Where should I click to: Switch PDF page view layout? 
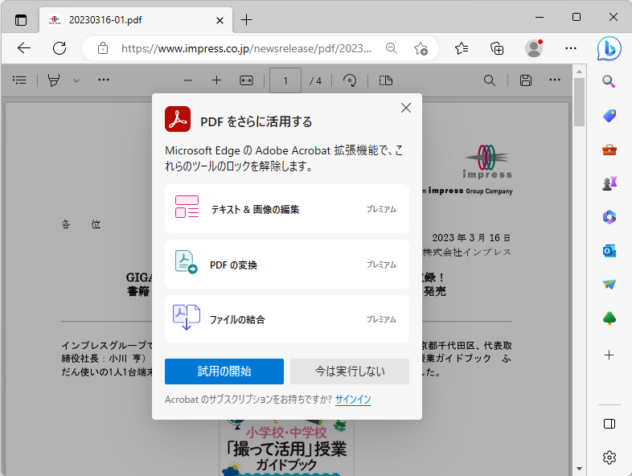coord(386,80)
